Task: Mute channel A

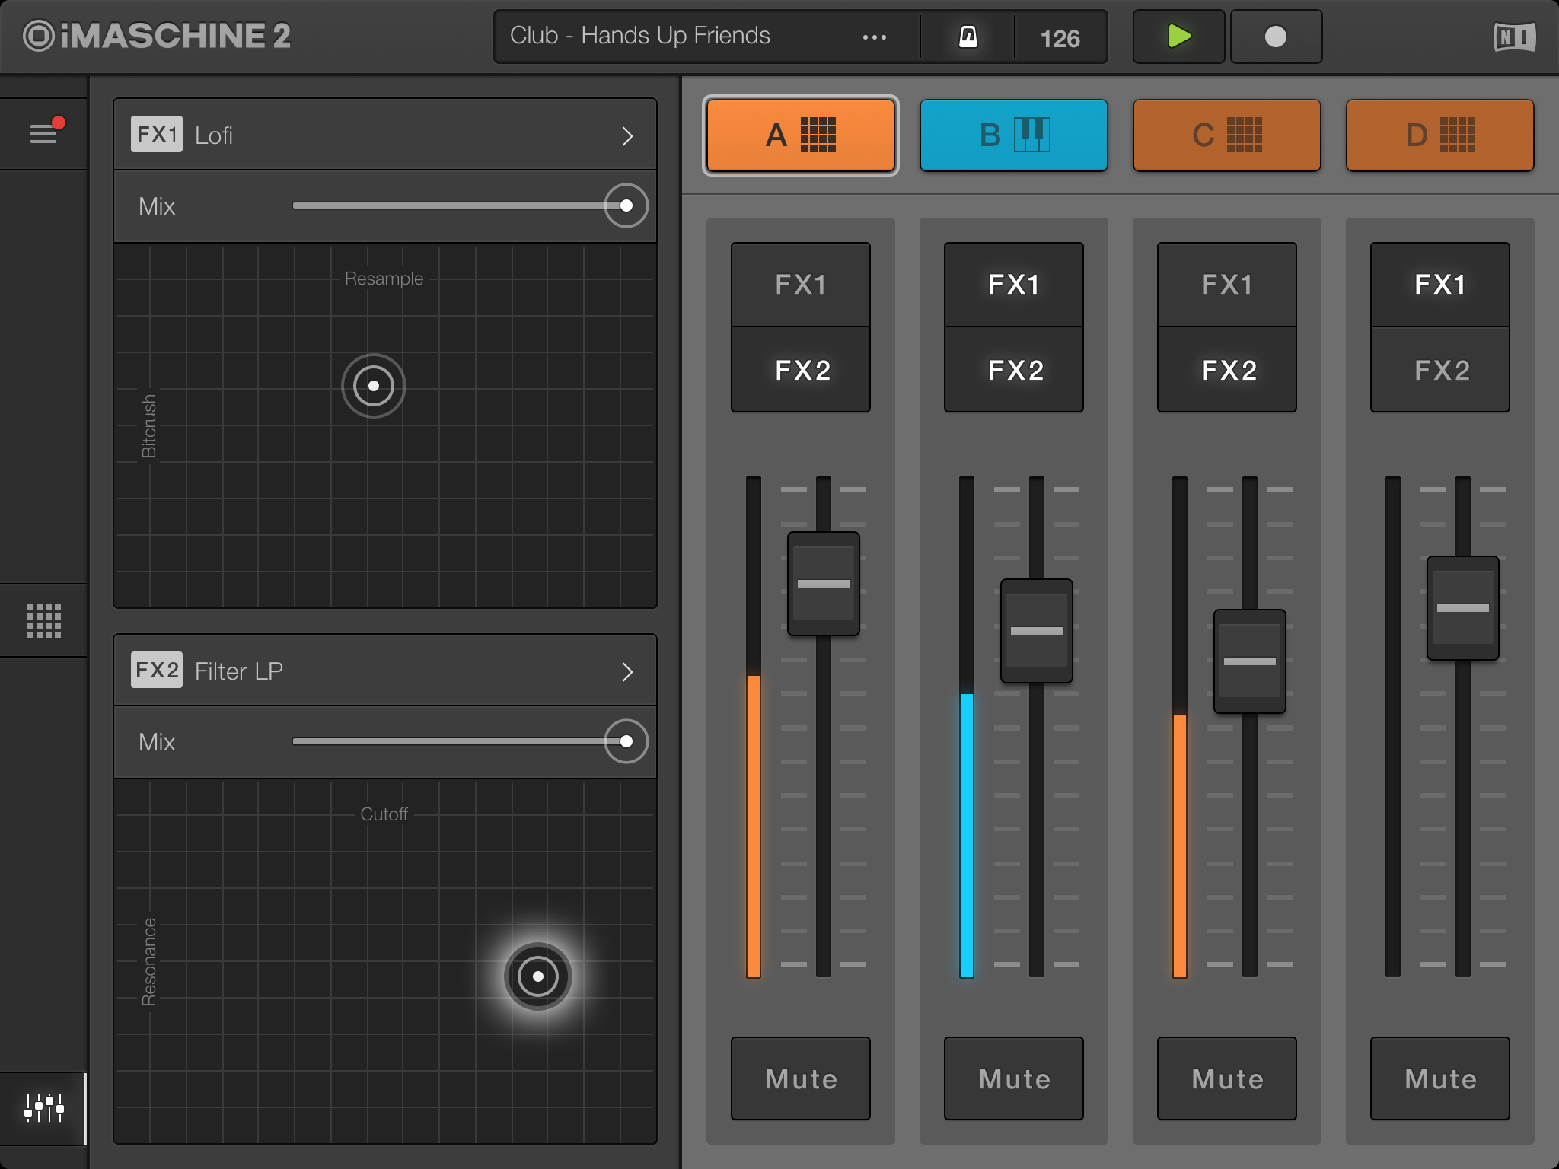Action: (801, 1078)
